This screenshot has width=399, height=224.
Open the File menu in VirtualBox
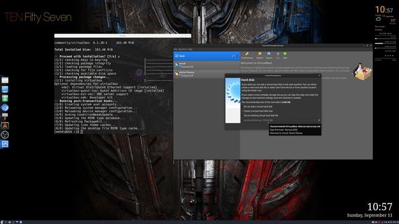point(175,49)
